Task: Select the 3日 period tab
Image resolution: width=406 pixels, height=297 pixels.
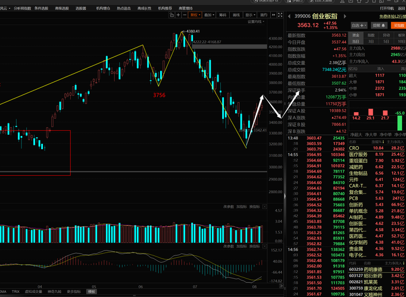Action: (x=371, y=42)
